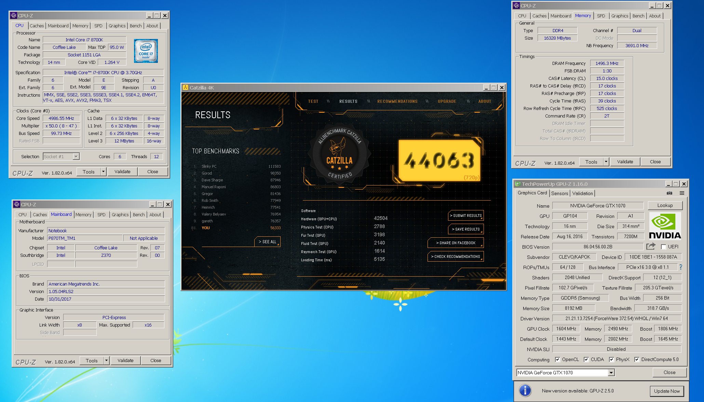Click the P870TM_TM1 model field
Screen dimensions: 704x402
[x=85, y=238]
